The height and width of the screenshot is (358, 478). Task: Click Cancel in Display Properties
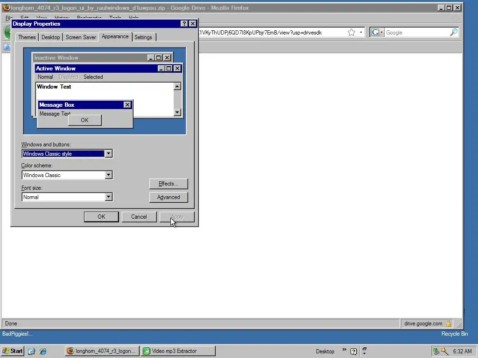click(x=139, y=217)
